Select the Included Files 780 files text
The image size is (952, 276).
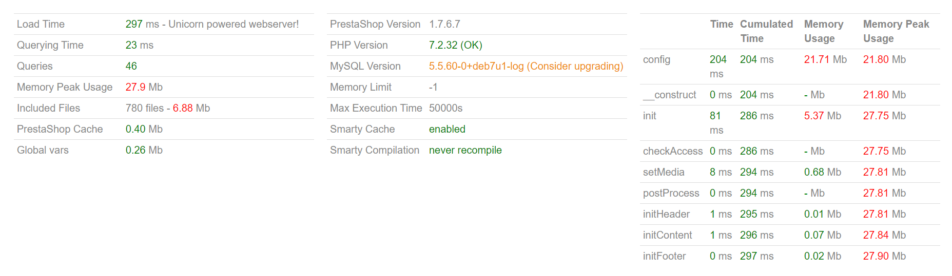point(145,108)
